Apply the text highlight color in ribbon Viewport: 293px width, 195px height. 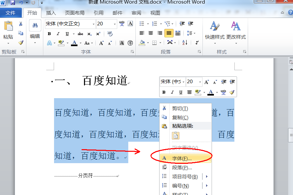pyautogui.click(x=61, y=43)
